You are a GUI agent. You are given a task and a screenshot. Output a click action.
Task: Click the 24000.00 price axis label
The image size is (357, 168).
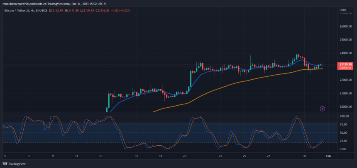coord(345,53)
